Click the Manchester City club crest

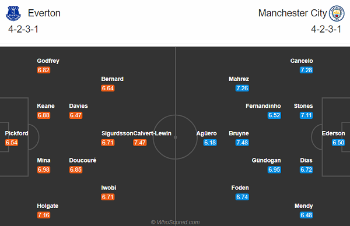coord(337,13)
